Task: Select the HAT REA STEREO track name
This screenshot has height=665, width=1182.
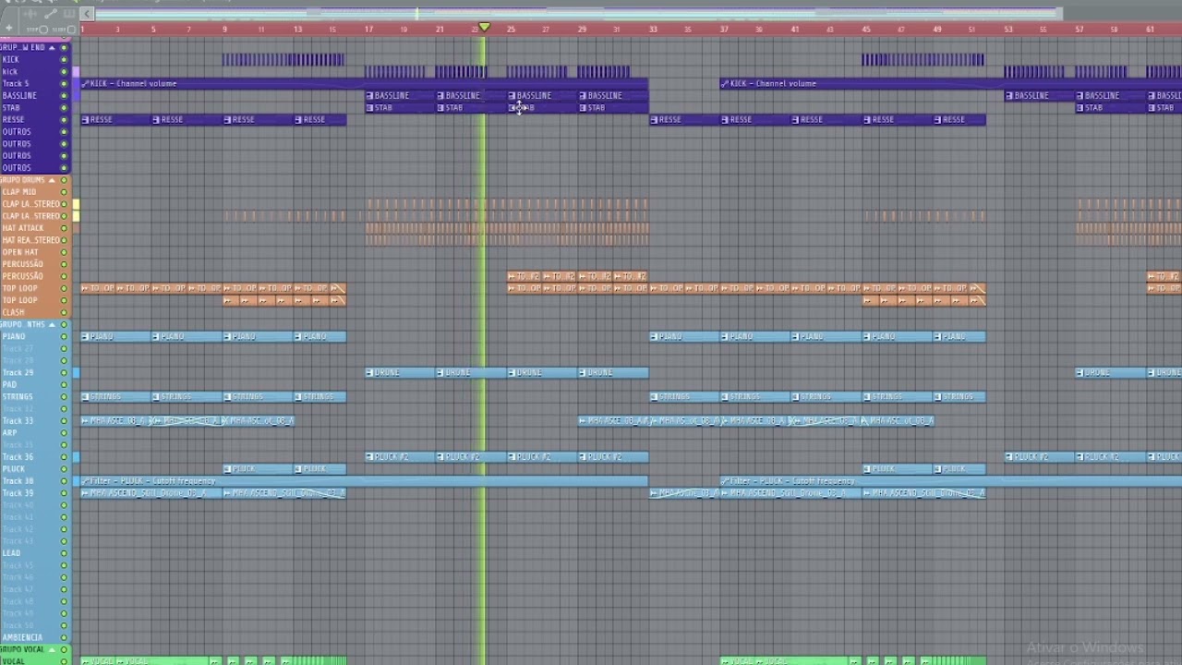Action: point(30,239)
